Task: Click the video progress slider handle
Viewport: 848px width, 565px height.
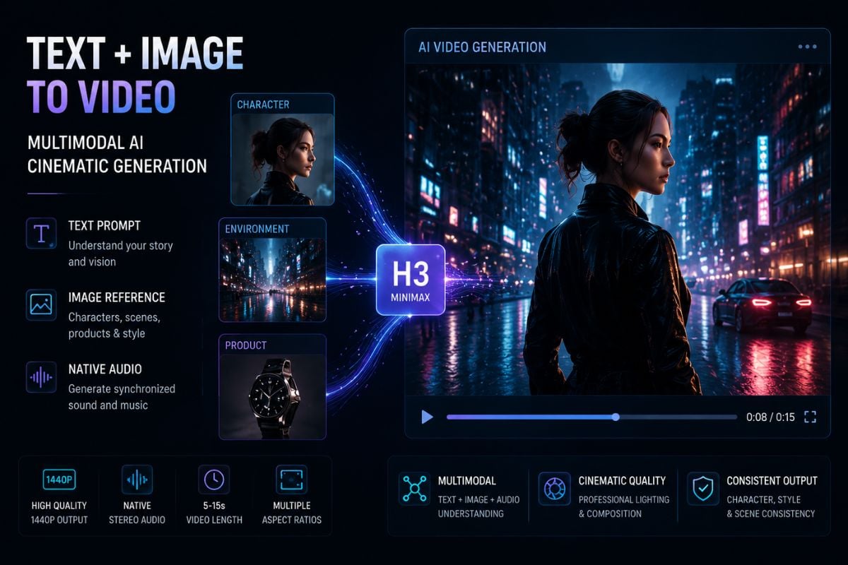Action: [616, 417]
